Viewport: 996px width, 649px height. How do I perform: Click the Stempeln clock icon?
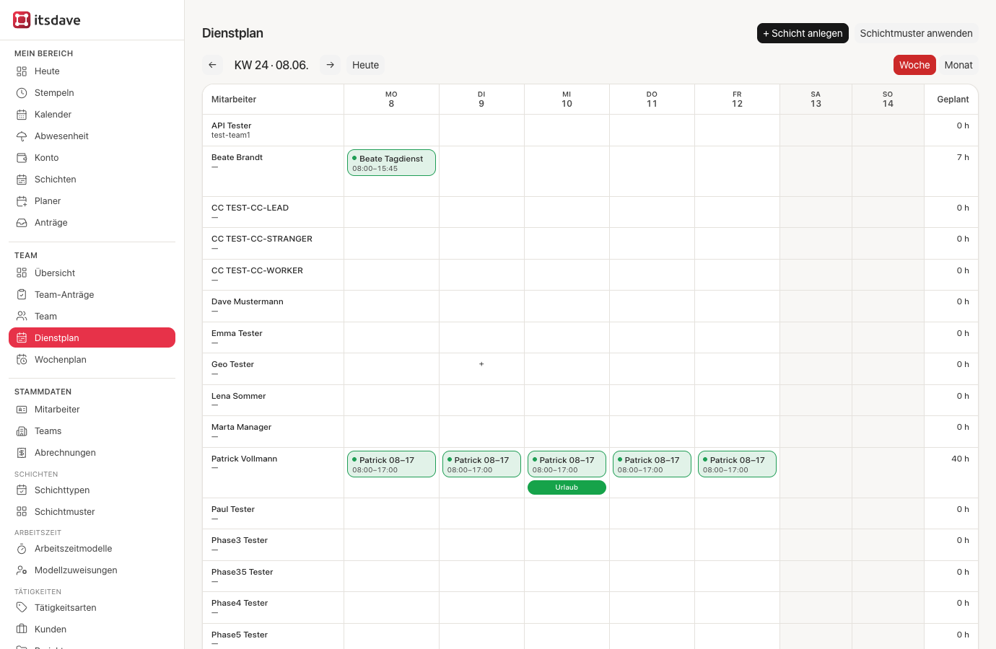[x=22, y=93]
